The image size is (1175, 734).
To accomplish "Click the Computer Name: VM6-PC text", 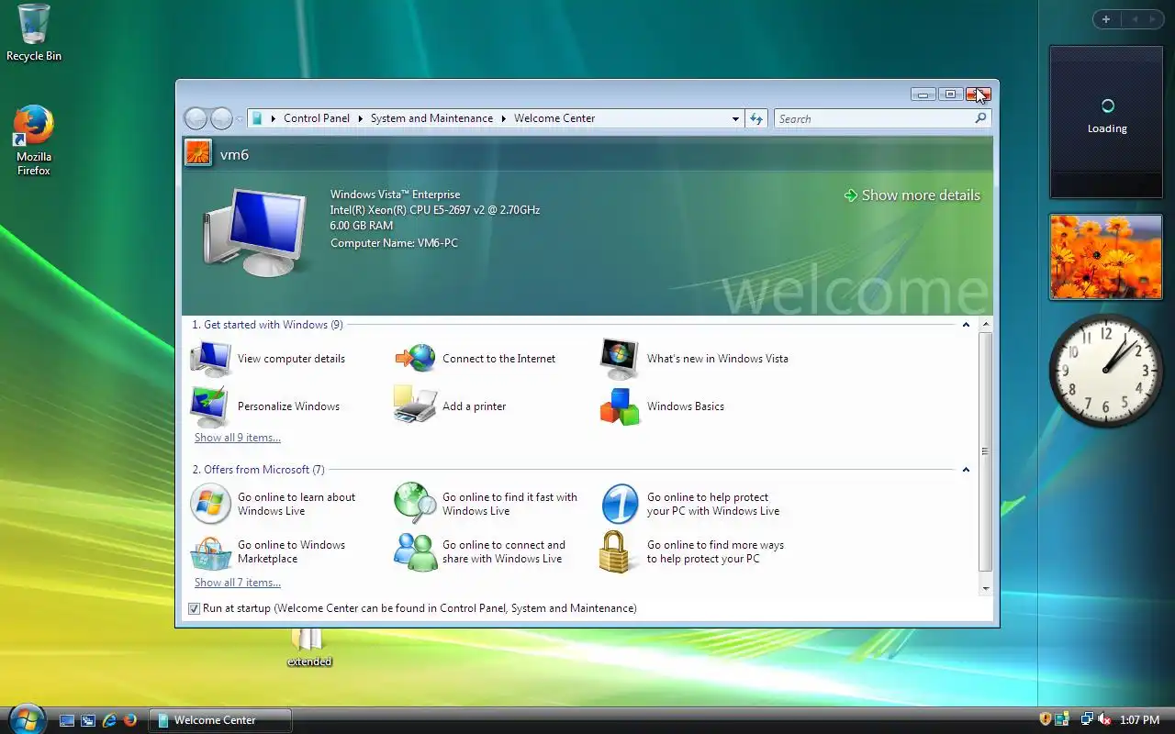I will [x=394, y=243].
